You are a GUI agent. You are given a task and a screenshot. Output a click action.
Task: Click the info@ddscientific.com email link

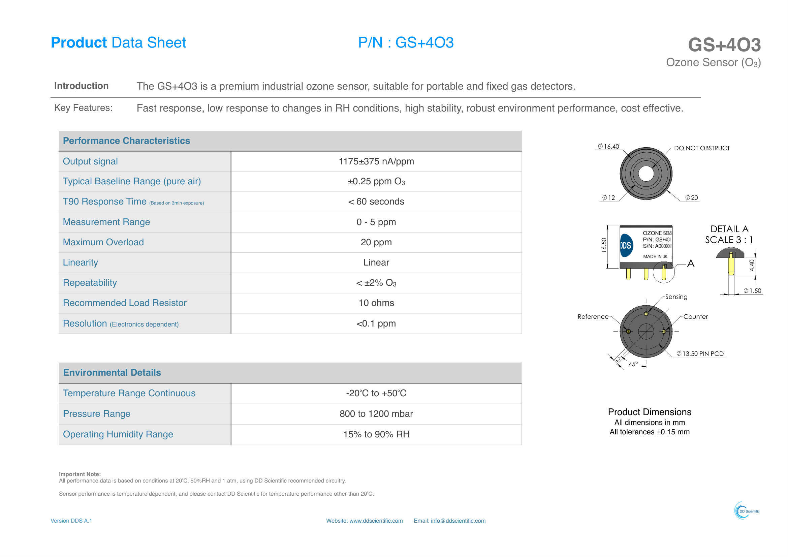click(458, 521)
